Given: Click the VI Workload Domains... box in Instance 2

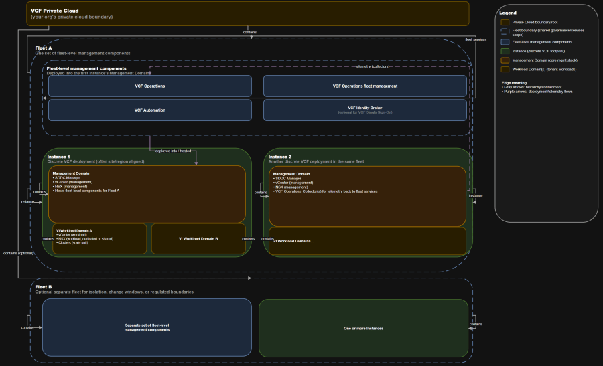Looking at the screenshot, I should pyautogui.click(x=367, y=241).
